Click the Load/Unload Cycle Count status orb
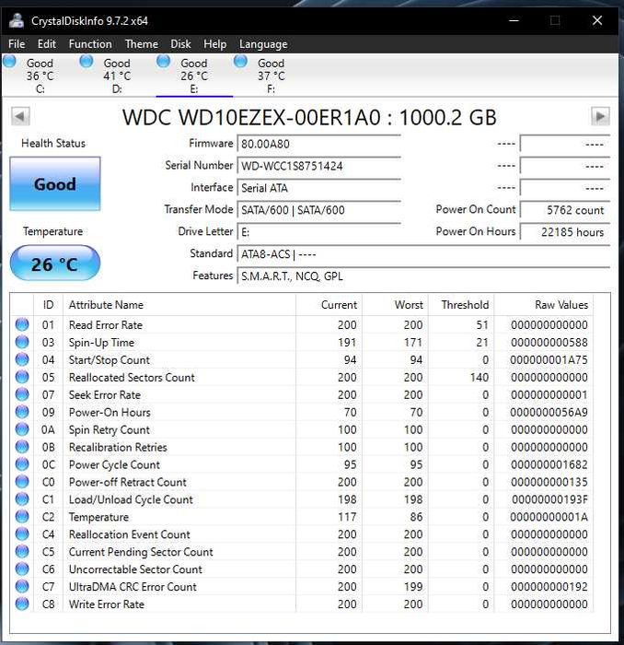Image resolution: width=624 pixels, height=645 pixels. pos(22,499)
